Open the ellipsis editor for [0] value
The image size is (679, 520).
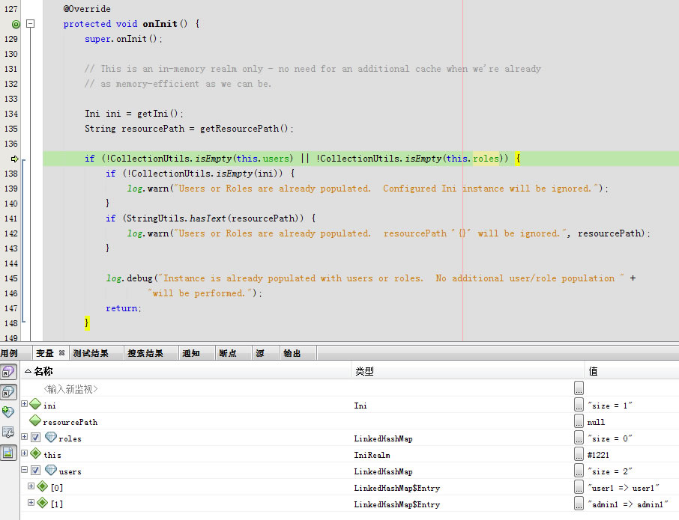(x=579, y=487)
